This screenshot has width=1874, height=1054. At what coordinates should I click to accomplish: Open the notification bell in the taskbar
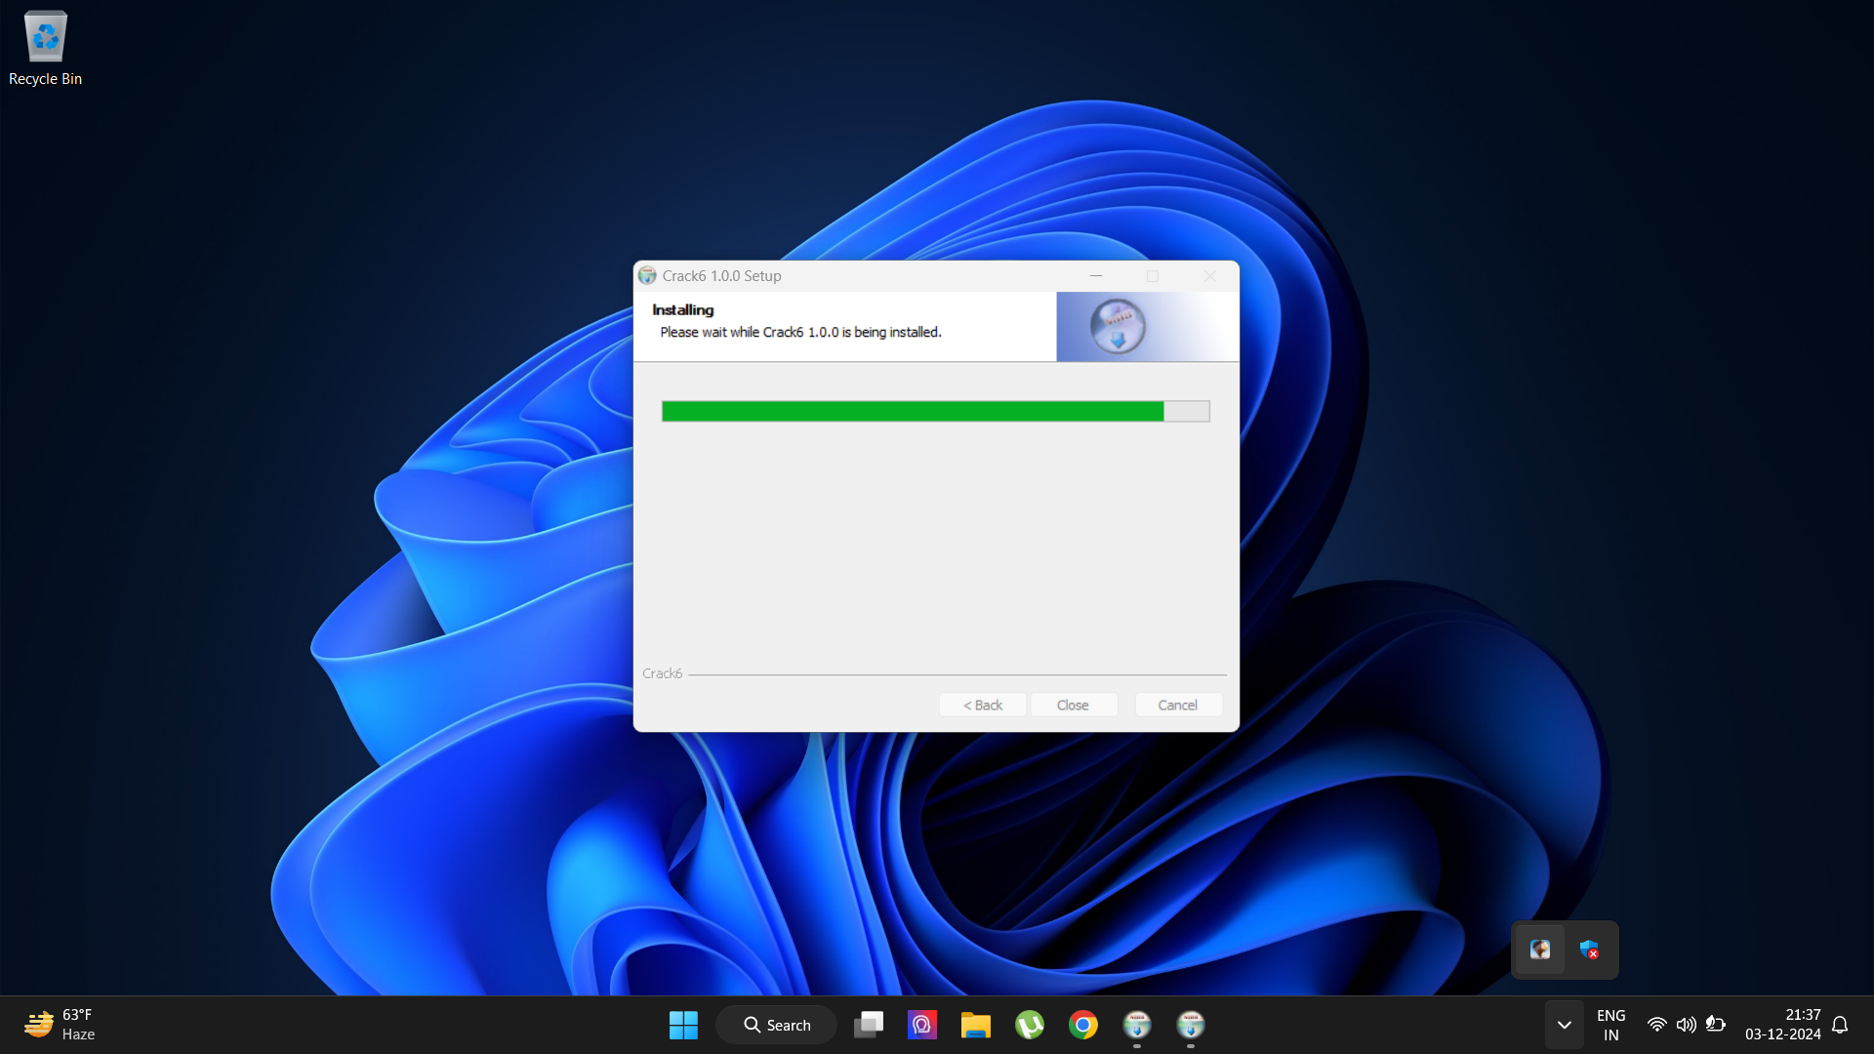1840,1025
